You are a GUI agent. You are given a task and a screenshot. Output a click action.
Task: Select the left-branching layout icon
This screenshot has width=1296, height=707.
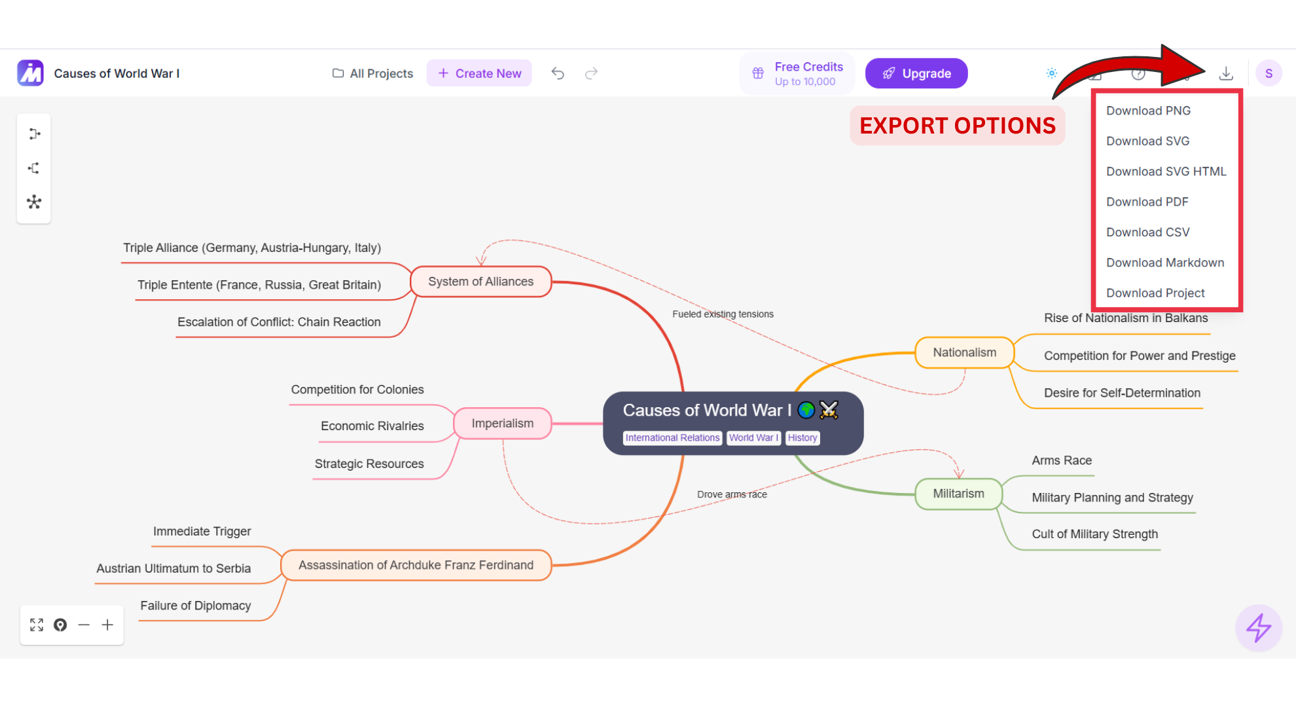coord(34,168)
